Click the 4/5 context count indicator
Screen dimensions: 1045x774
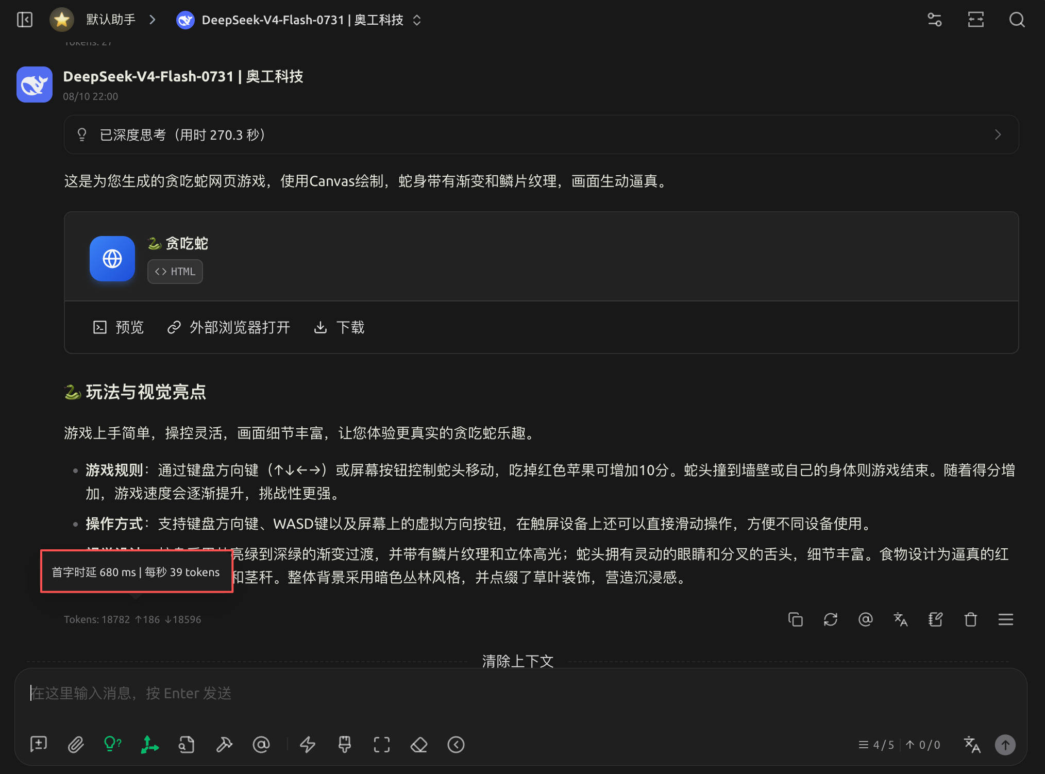tap(877, 745)
